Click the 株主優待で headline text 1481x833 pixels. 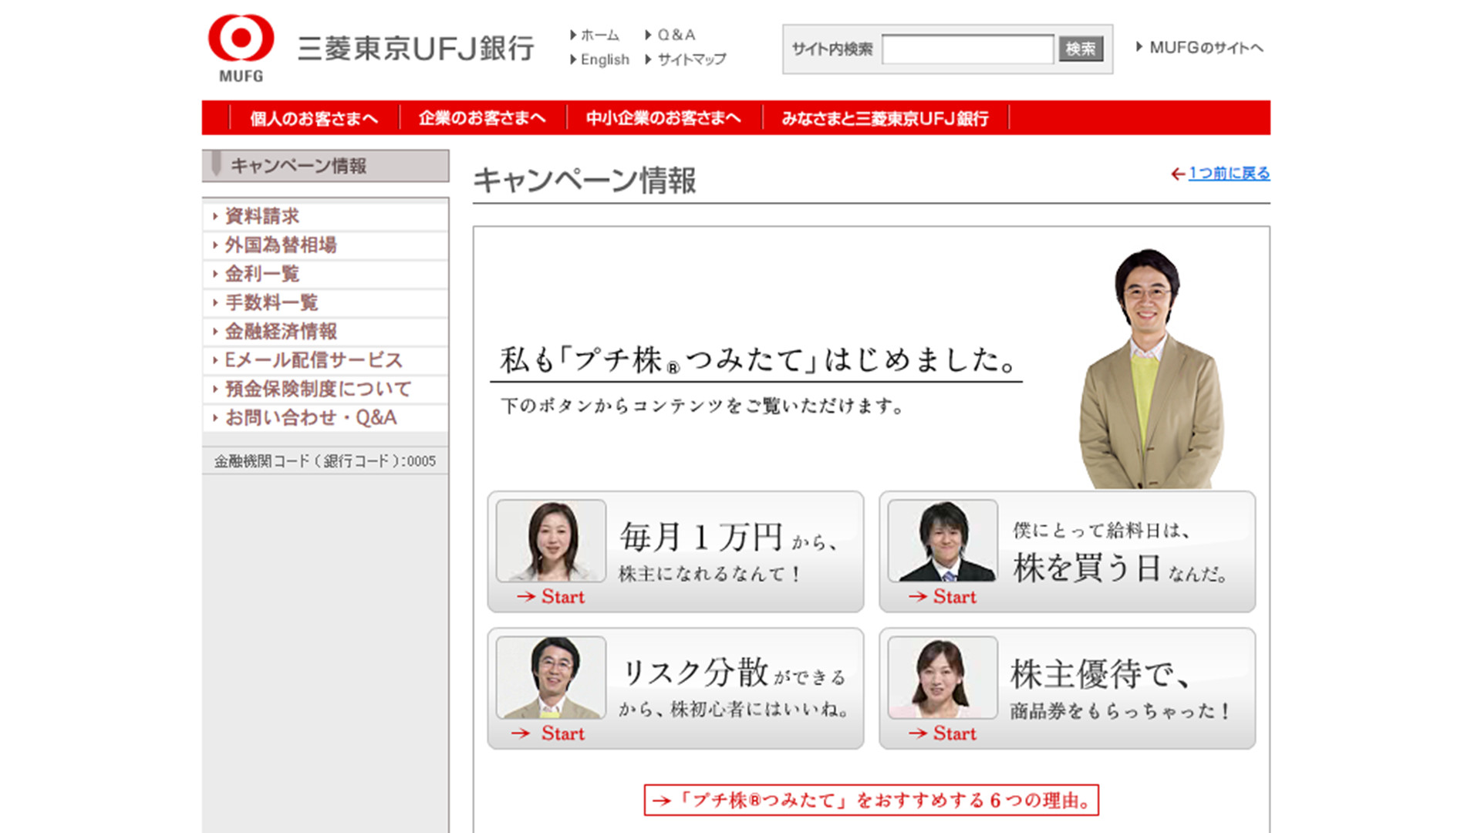click(x=1100, y=675)
